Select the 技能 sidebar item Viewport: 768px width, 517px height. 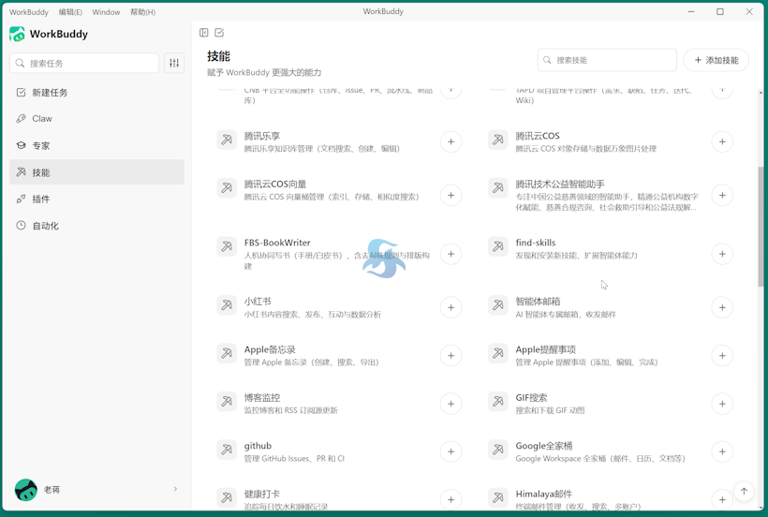[x=97, y=171]
